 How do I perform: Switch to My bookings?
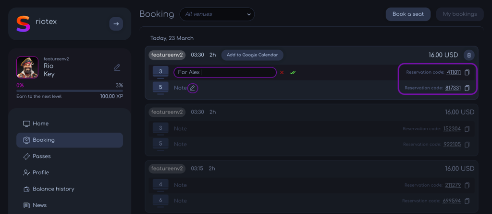tap(460, 14)
